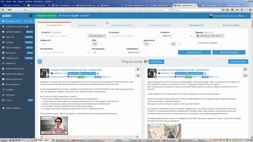Screen dimensions: 253x142
Task: Click the browser page reload button
Action: (169, 10)
